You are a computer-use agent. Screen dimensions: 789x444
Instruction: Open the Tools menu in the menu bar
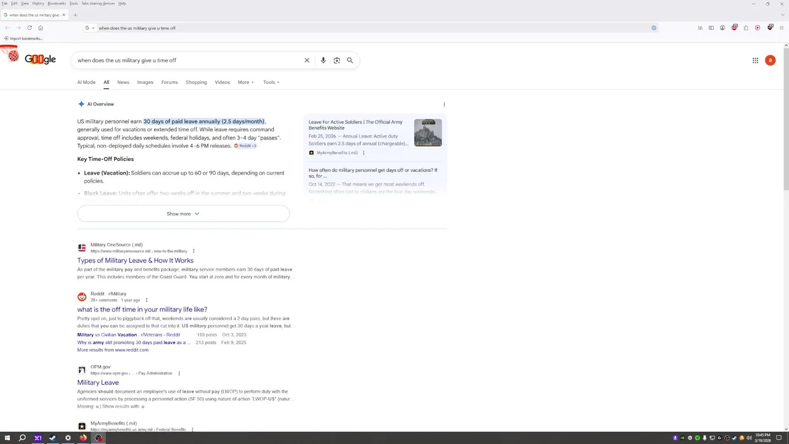pos(73,4)
